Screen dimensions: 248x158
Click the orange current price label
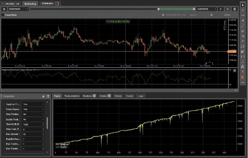click(x=232, y=51)
